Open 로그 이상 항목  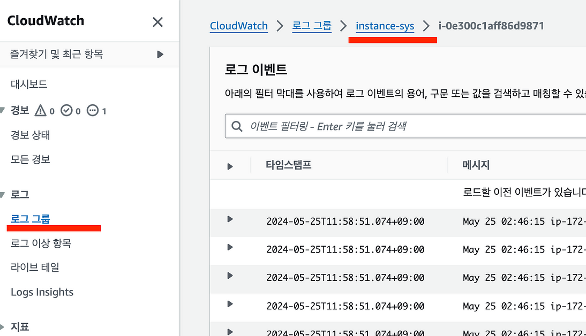41,243
